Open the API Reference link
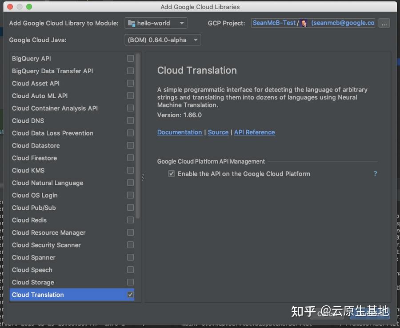This screenshot has height=328, width=400. point(254,132)
